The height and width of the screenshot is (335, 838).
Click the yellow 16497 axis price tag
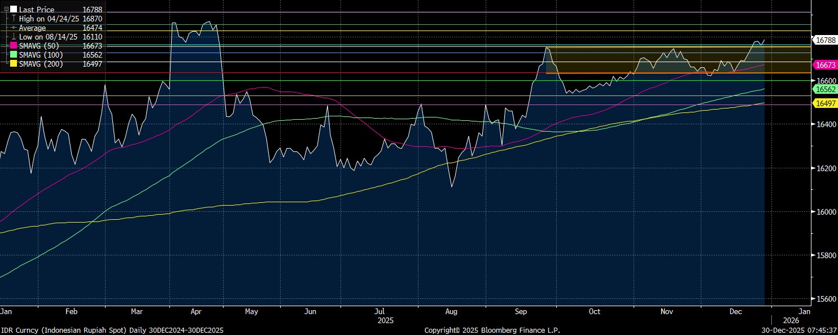point(824,103)
